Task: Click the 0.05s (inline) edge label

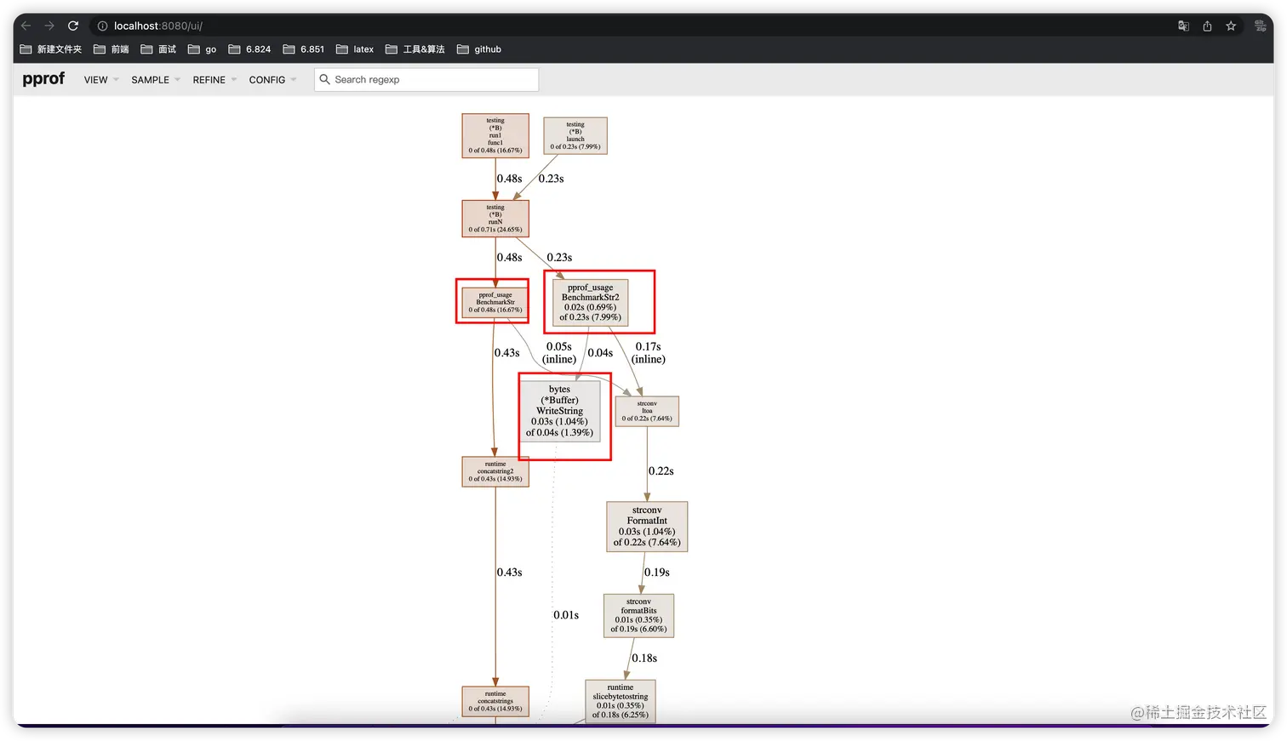Action: coord(559,353)
